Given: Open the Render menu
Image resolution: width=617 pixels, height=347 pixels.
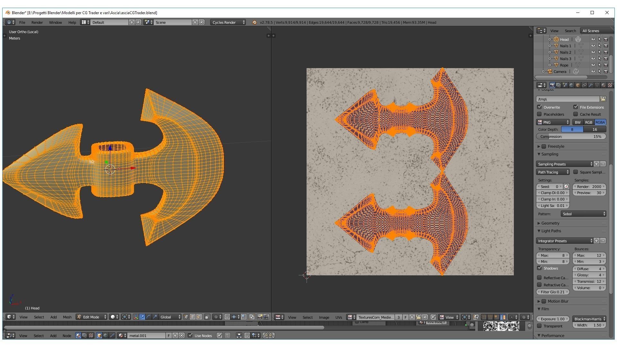Looking at the screenshot, I should point(37,22).
